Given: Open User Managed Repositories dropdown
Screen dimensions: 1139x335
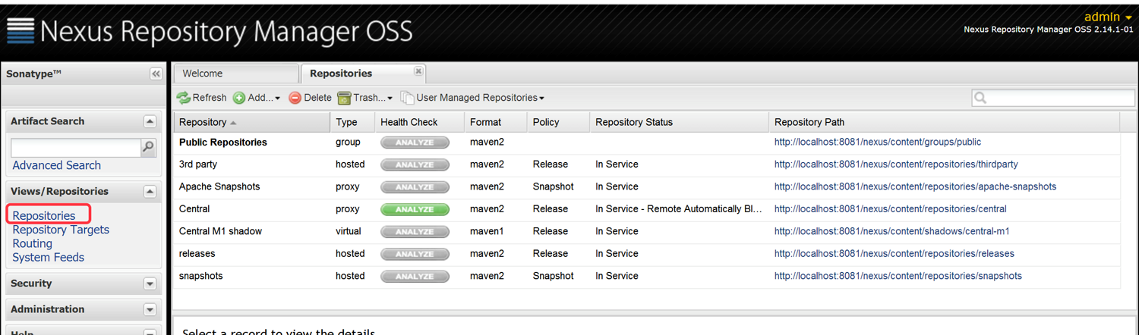Looking at the screenshot, I should [x=472, y=98].
